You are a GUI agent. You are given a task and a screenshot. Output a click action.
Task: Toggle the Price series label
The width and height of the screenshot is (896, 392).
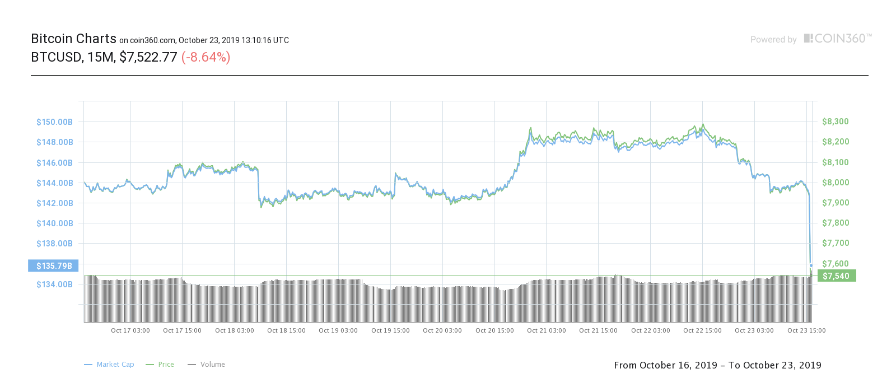coord(166,365)
